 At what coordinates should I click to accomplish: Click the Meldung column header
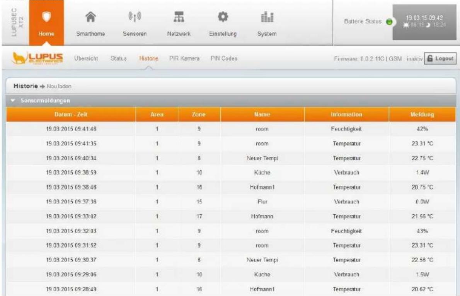pos(422,115)
